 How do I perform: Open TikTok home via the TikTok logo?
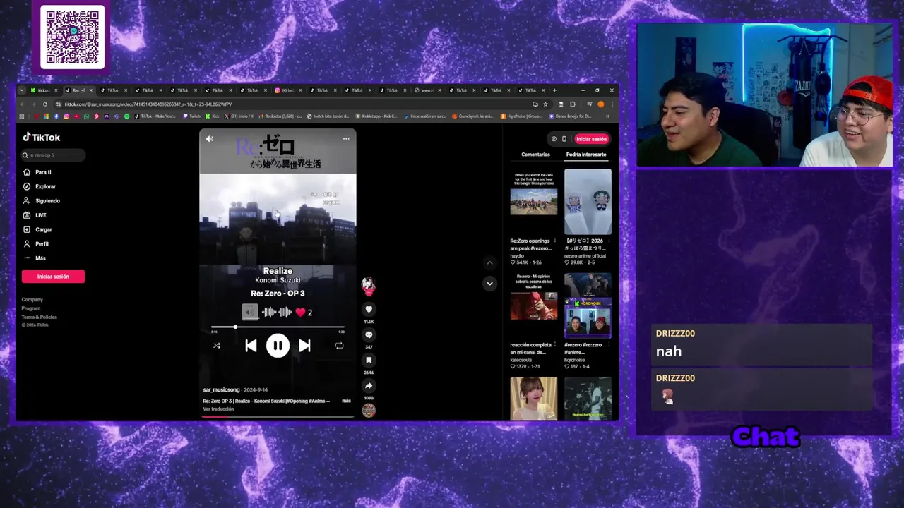pos(42,138)
